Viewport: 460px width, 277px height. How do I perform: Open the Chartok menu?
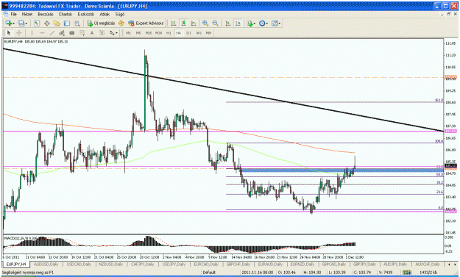pos(65,14)
